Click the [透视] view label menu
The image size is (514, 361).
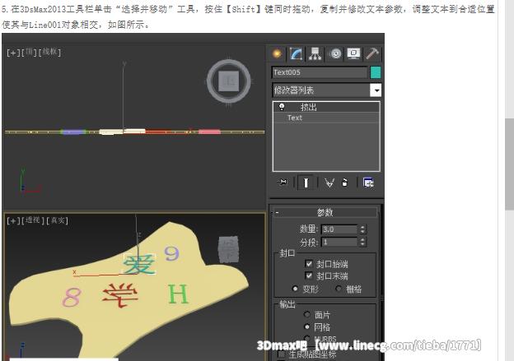point(33,220)
